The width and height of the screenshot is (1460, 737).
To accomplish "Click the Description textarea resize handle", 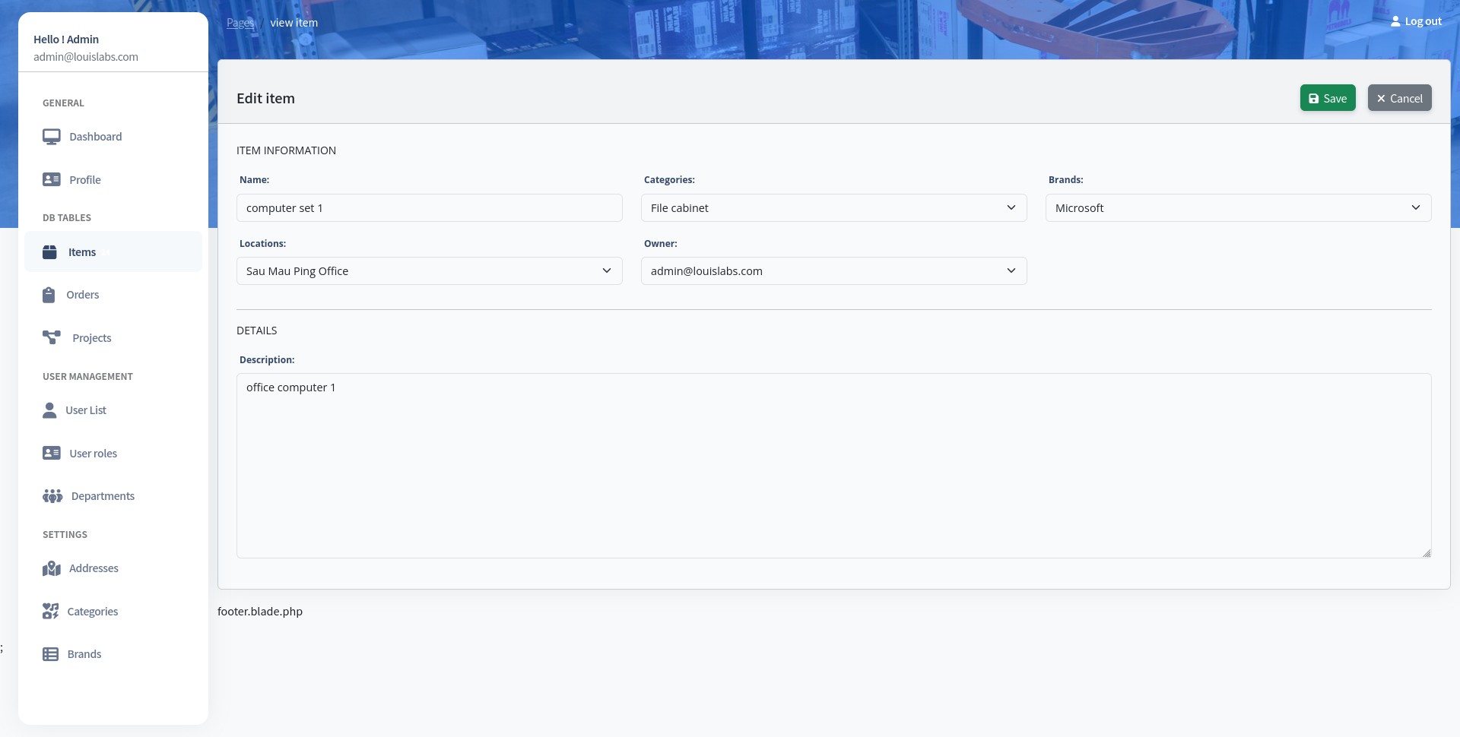I will 1427,553.
